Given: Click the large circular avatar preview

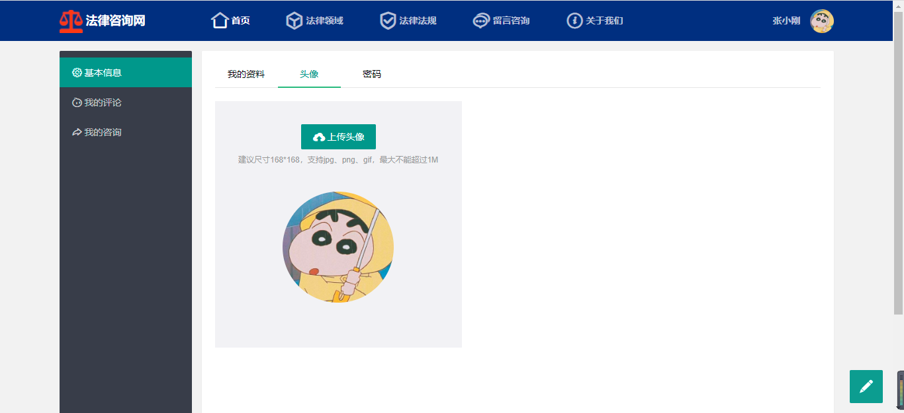Looking at the screenshot, I should [x=338, y=247].
